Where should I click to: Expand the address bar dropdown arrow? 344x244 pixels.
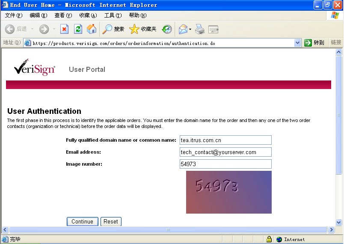297,43
